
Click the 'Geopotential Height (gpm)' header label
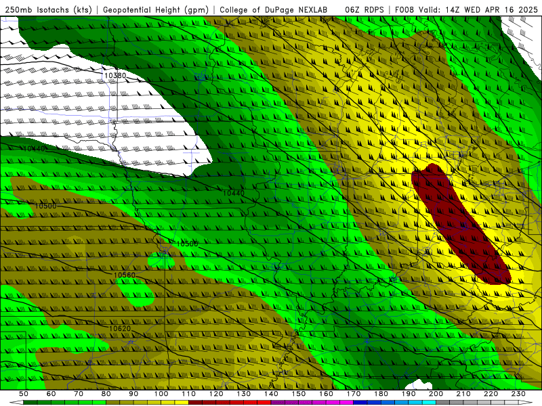coord(156,9)
